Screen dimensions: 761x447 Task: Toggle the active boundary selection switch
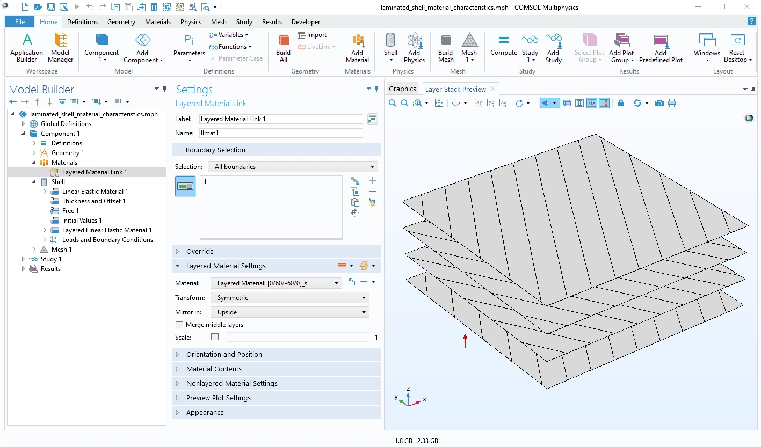pyautogui.click(x=185, y=186)
